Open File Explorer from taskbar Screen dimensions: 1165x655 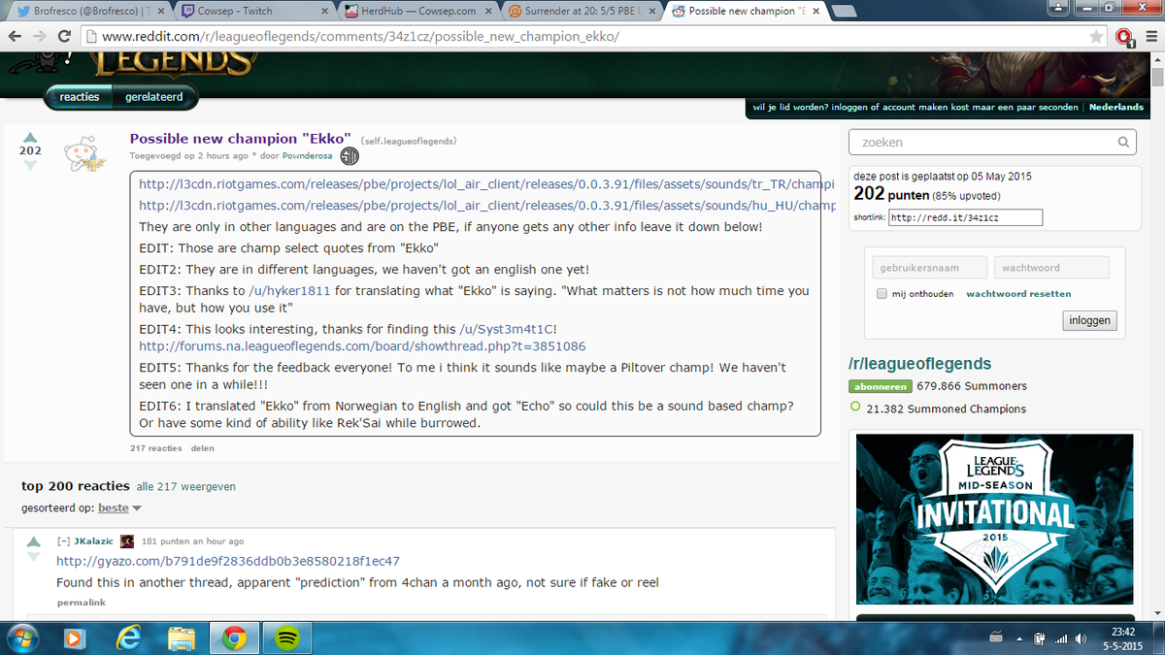[x=181, y=638]
